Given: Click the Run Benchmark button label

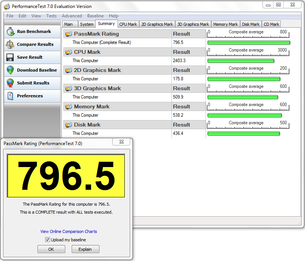Looking at the screenshot, I should point(34,31).
